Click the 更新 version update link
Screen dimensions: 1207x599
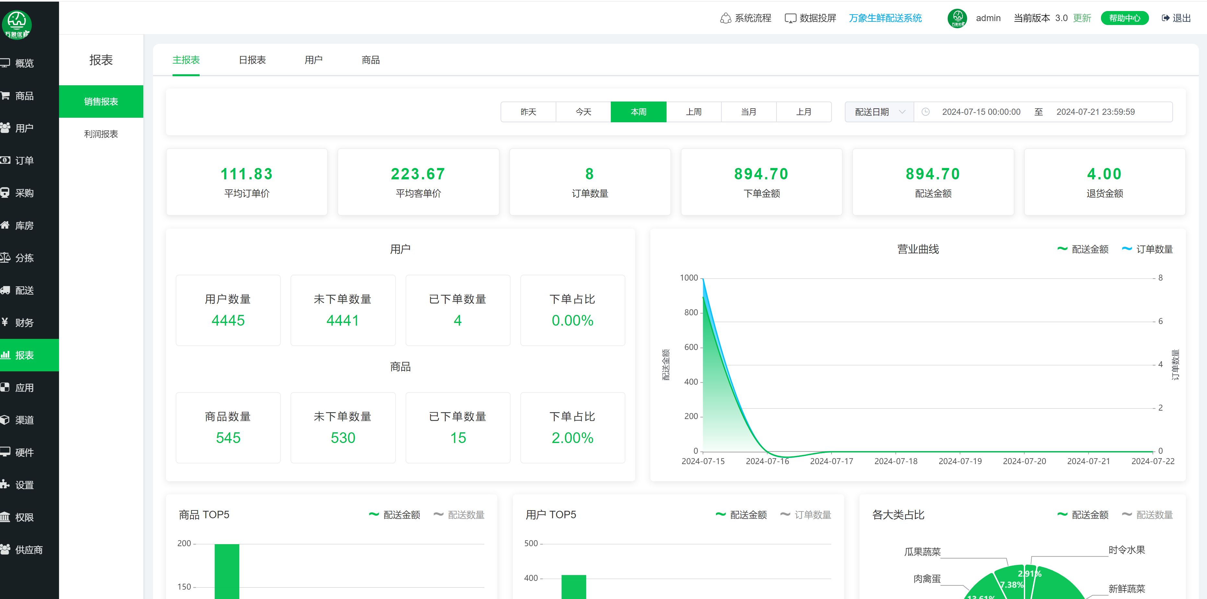point(1082,18)
